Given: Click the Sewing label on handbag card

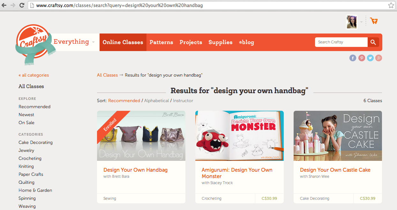Looking at the screenshot, I should 110,199.
